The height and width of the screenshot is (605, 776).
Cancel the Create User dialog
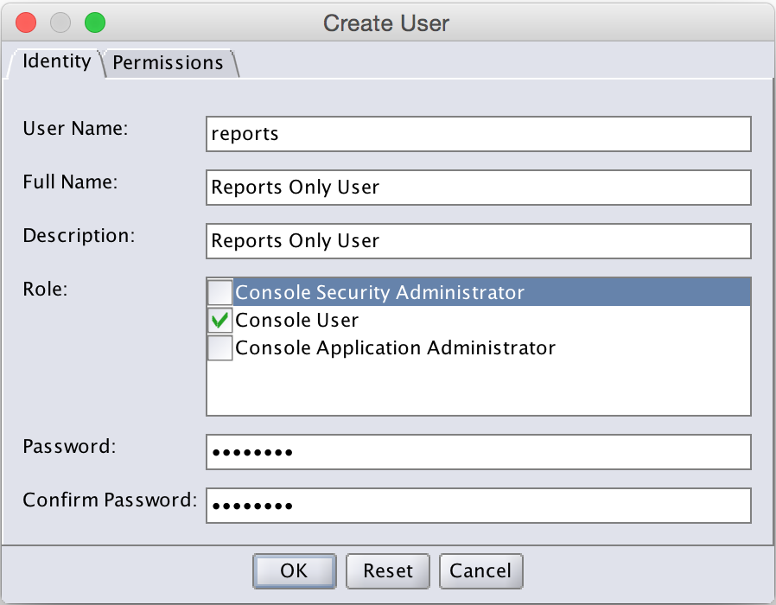[x=480, y=570]
